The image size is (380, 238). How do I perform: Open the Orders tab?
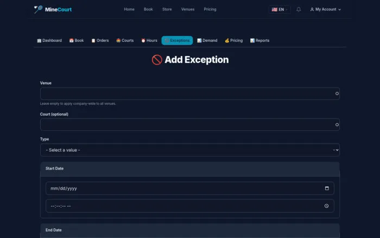tap(100, 41)
